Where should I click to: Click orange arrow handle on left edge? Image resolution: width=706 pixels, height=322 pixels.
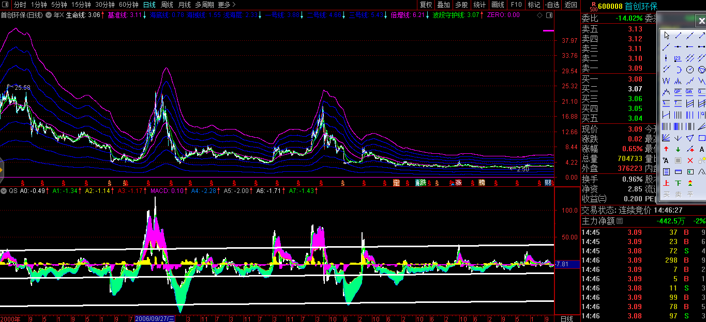2,169
